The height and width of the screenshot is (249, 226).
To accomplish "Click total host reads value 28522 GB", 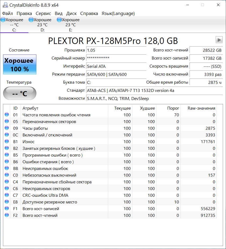I will 206,50.
